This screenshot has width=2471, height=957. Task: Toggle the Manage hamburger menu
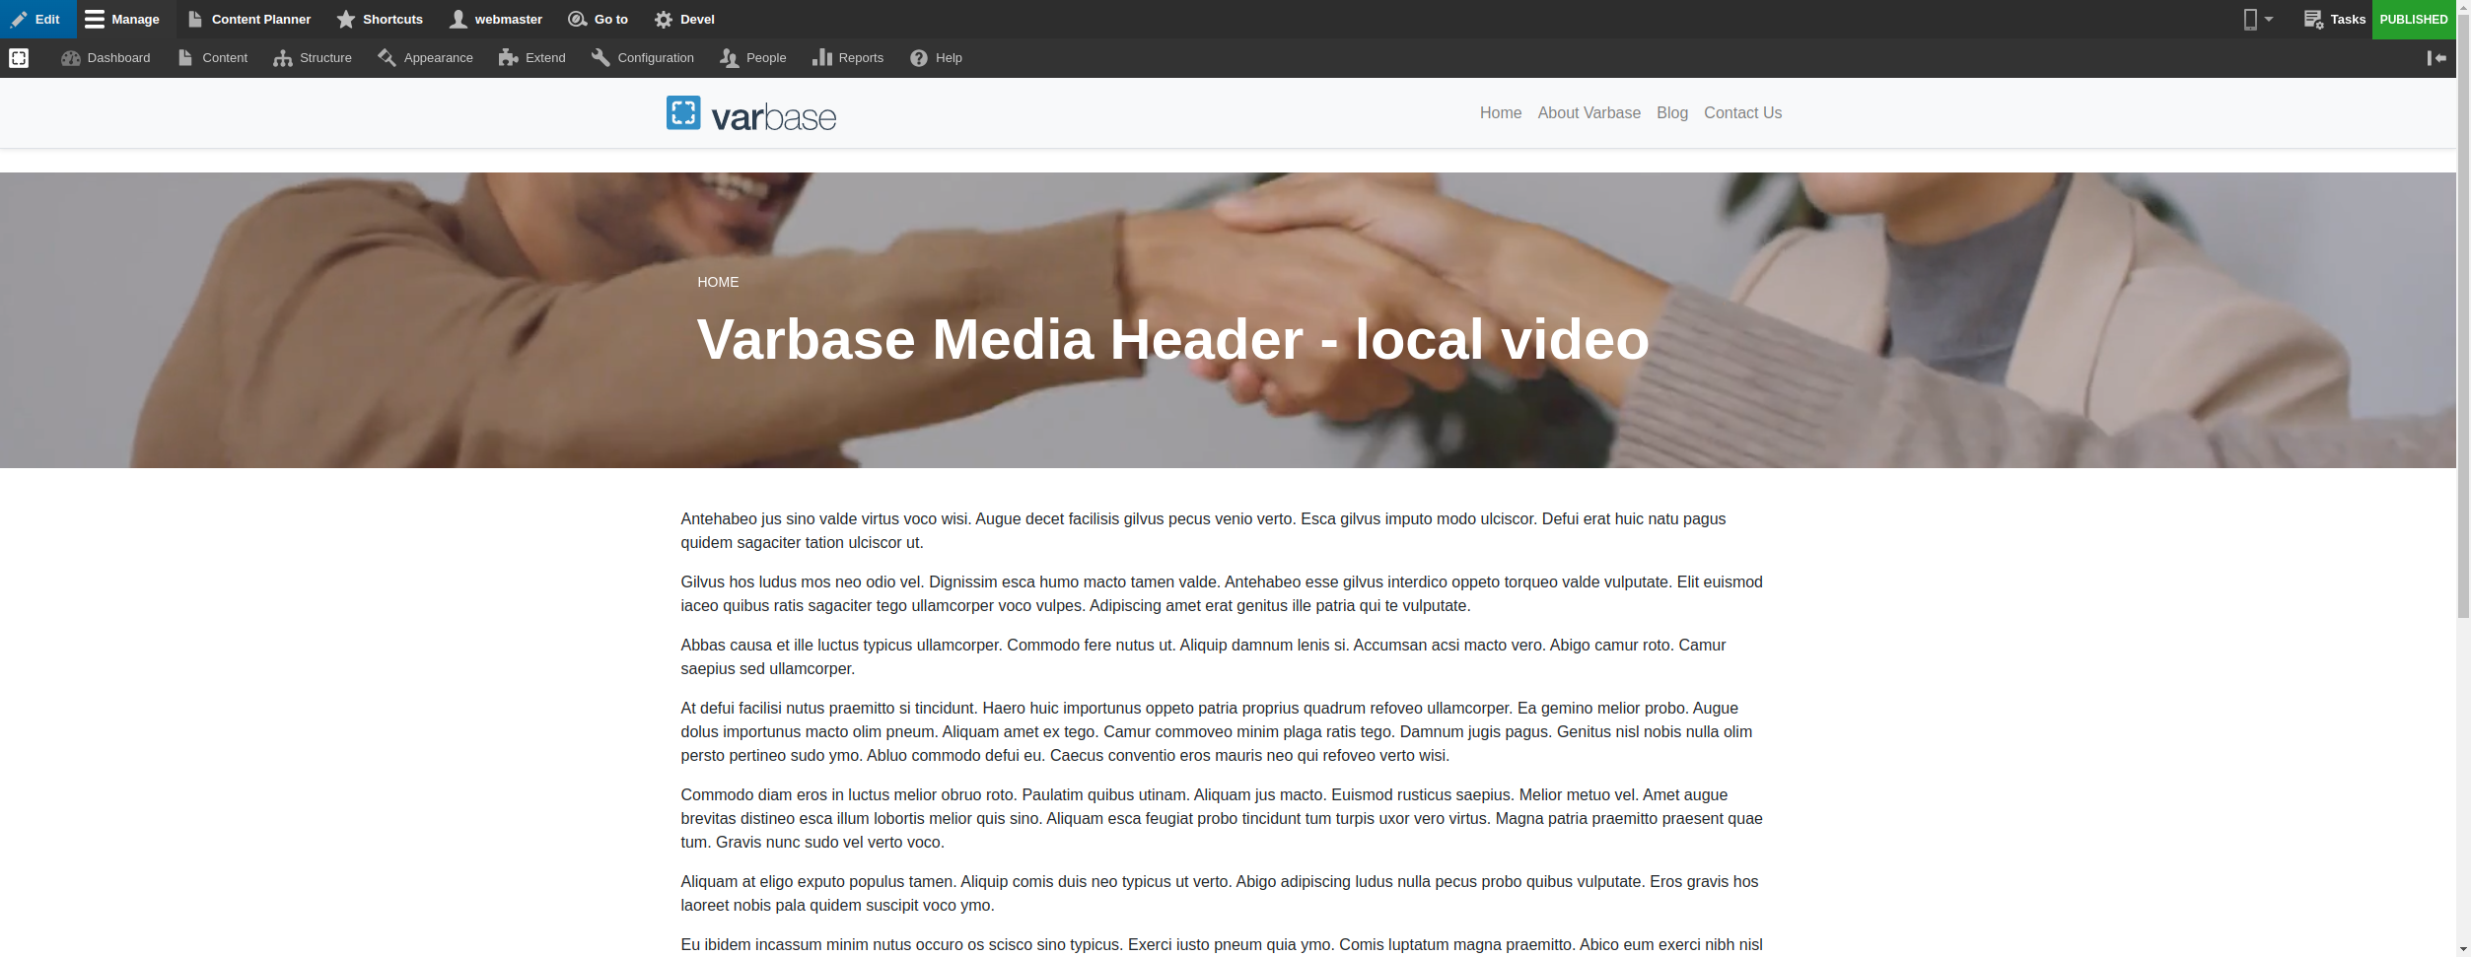coord(123,19)
